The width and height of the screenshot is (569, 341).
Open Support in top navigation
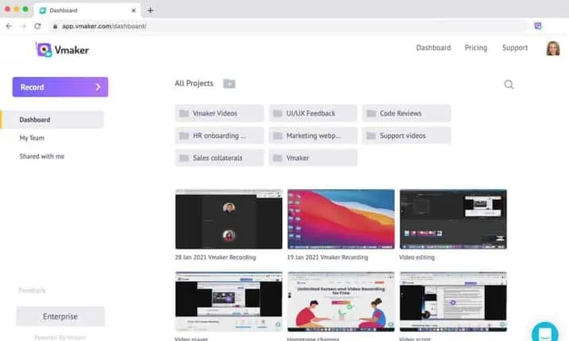(x=515, y=48)
